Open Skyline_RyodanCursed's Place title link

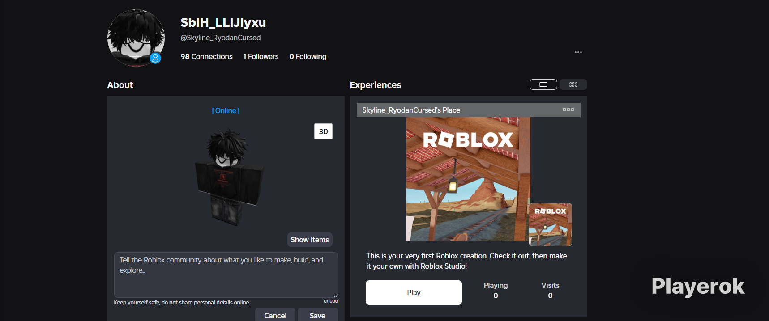click(411, 110)
